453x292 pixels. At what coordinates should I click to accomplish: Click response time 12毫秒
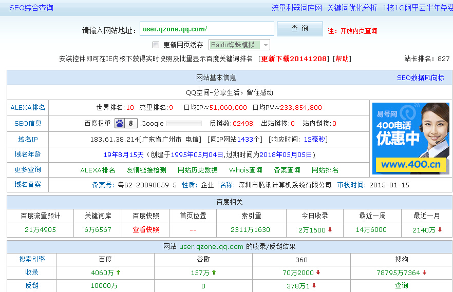pyautogui.click(x=314, y=140)
